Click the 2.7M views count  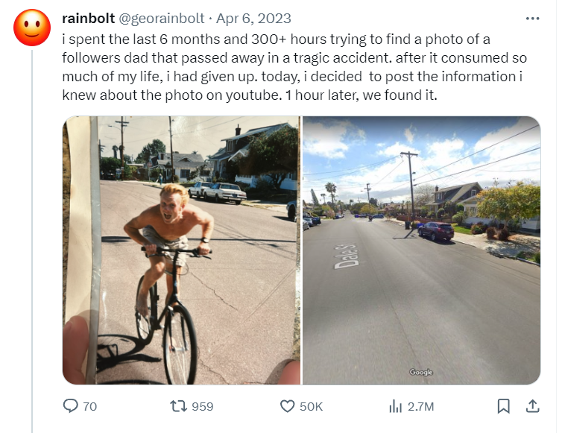coord(421,406)
